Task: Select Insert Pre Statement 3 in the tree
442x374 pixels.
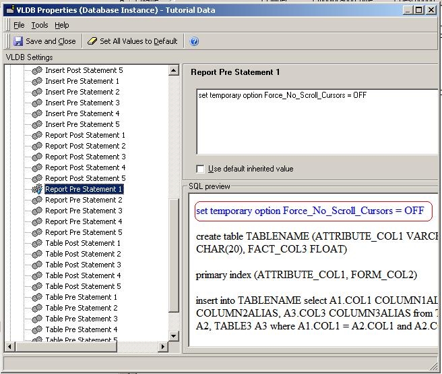Action: tap(82, 103)
